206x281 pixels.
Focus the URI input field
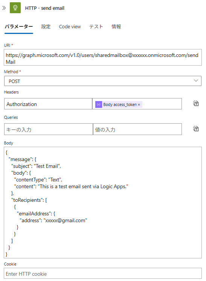103,57
